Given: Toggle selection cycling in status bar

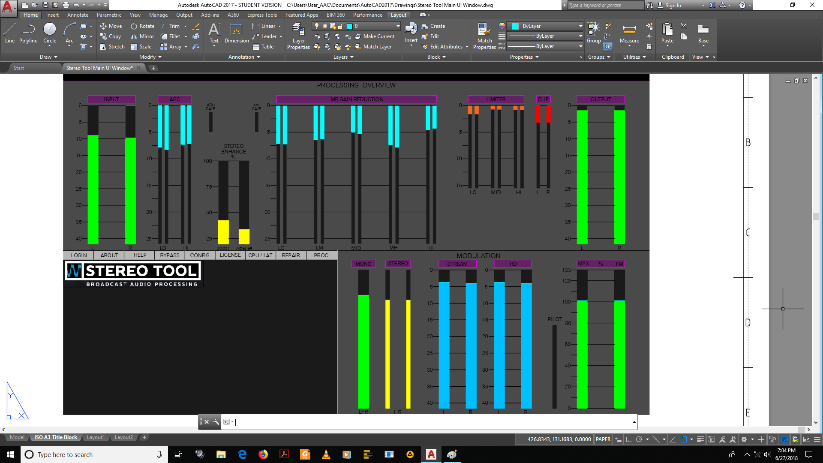Looking at the screenshot, I should [712, 439].
